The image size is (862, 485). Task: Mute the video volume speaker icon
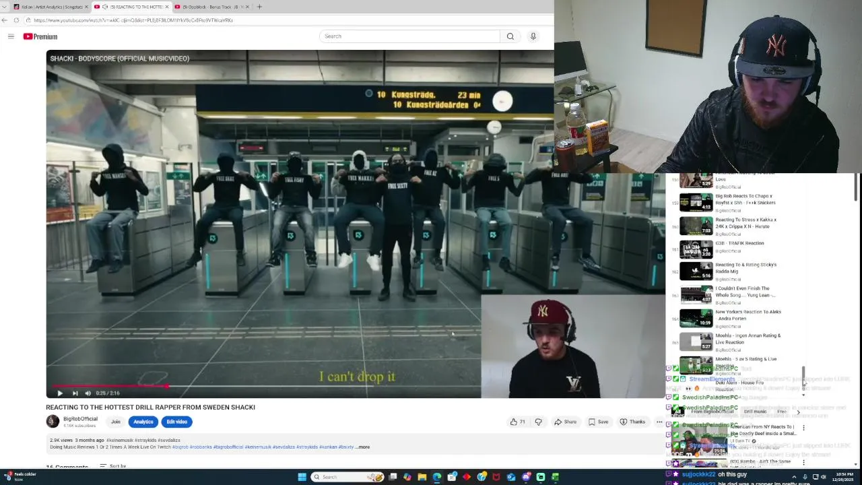pos(88,393)
